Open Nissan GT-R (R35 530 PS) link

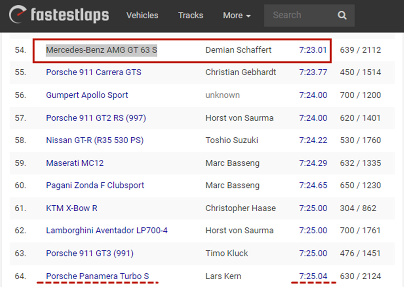[x=95, y=140]
